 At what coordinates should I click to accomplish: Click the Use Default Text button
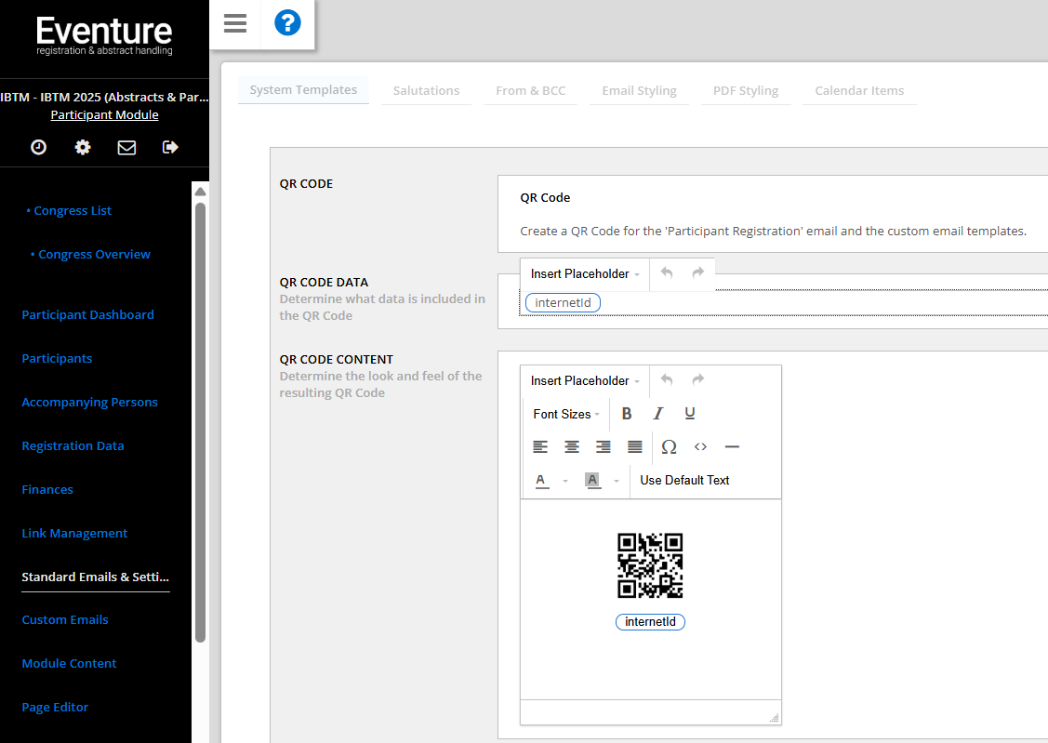point(684,481)
